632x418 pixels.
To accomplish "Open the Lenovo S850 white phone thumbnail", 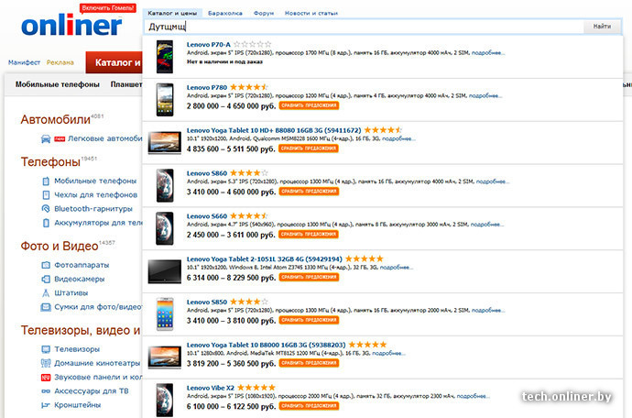I will 165,314.
